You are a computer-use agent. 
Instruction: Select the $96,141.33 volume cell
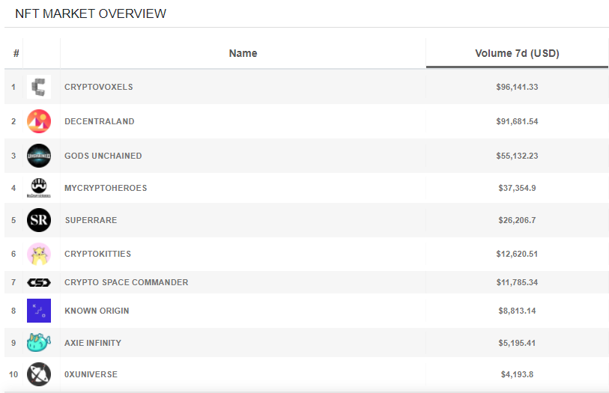click(x=517, y=87)
